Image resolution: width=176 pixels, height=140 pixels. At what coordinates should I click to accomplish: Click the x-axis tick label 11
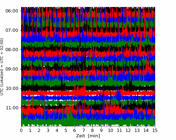click(x=119, y=130)
